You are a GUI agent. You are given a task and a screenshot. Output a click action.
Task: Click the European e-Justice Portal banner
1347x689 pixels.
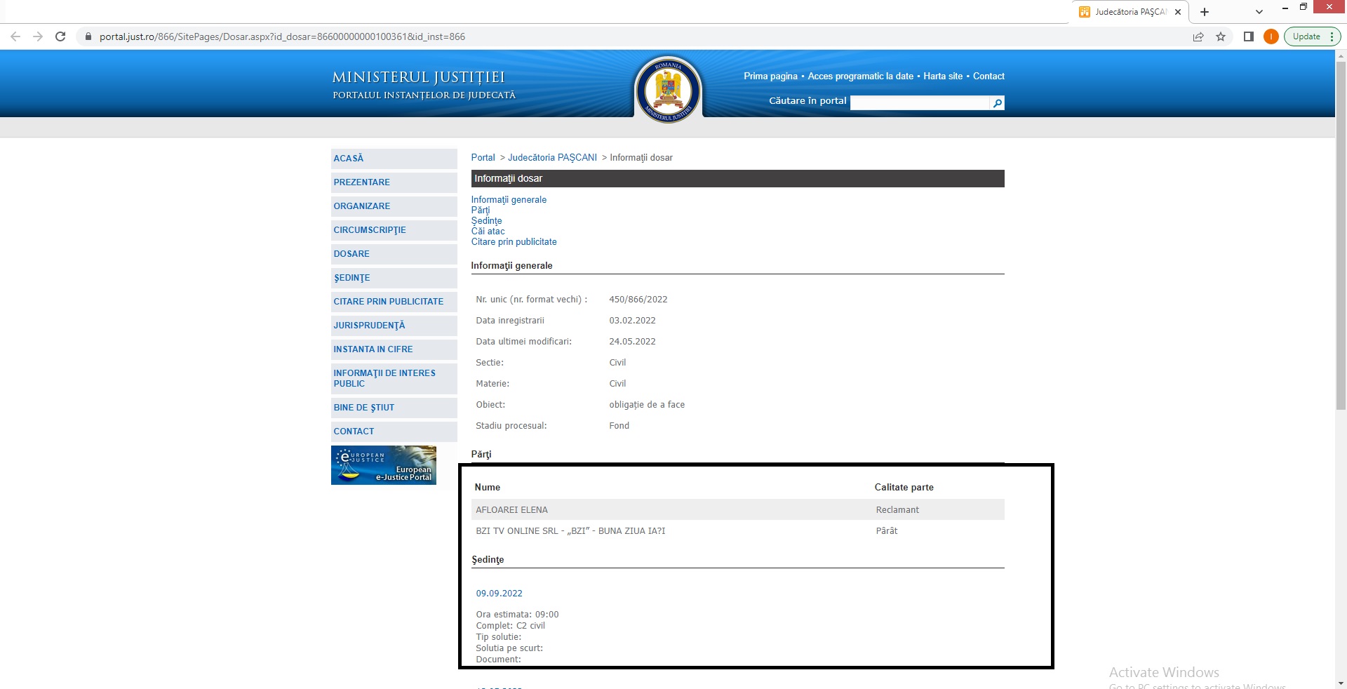384,465
